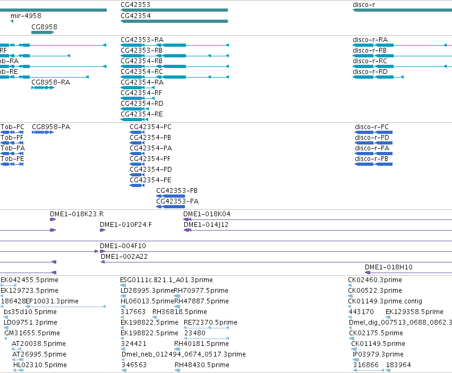Image resolution: width=452 pixels, height=373 pixels.
Task: Click EST IP03979.3prime
Action: point(378,354)
